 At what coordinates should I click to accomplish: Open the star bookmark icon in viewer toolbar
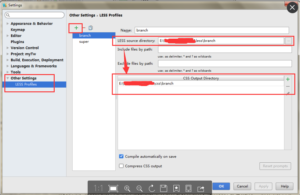(x=176, y=188)
